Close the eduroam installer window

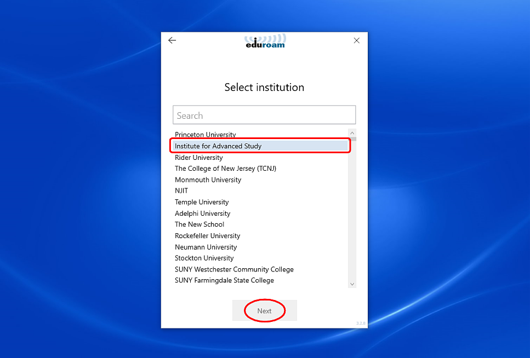pos(356,41)
